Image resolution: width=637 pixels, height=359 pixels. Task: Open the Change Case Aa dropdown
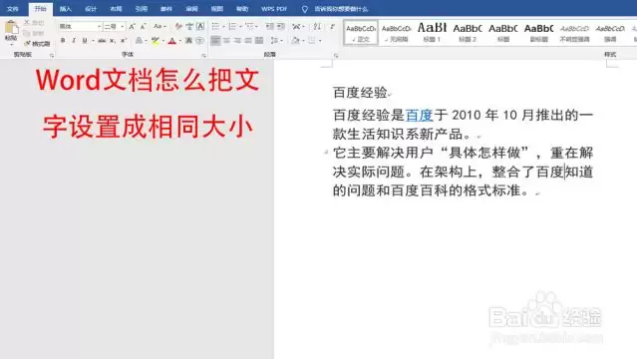tap(159, 27)
